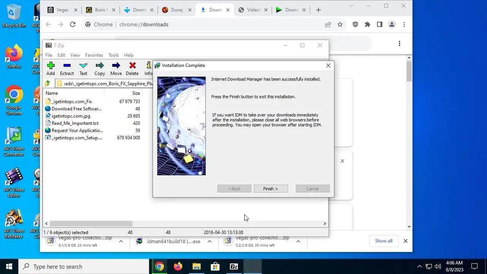487x274 pixels.
Task: Switch to the Dunaj Chrome tab
Action: coord(177,10)
